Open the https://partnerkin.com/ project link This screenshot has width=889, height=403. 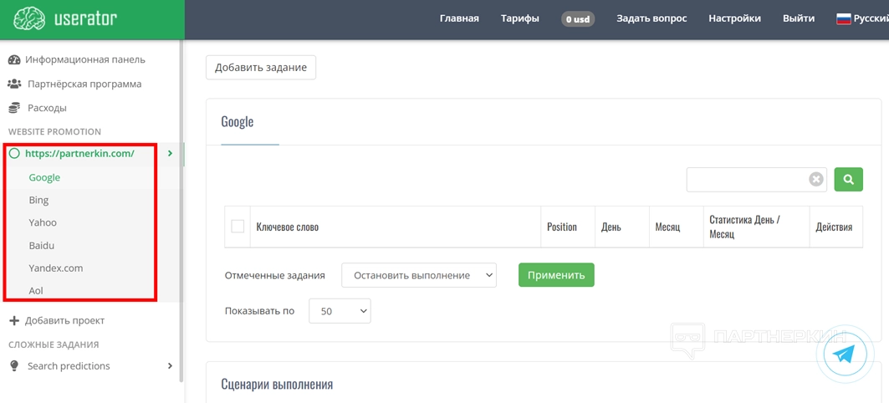pos(79,153)
